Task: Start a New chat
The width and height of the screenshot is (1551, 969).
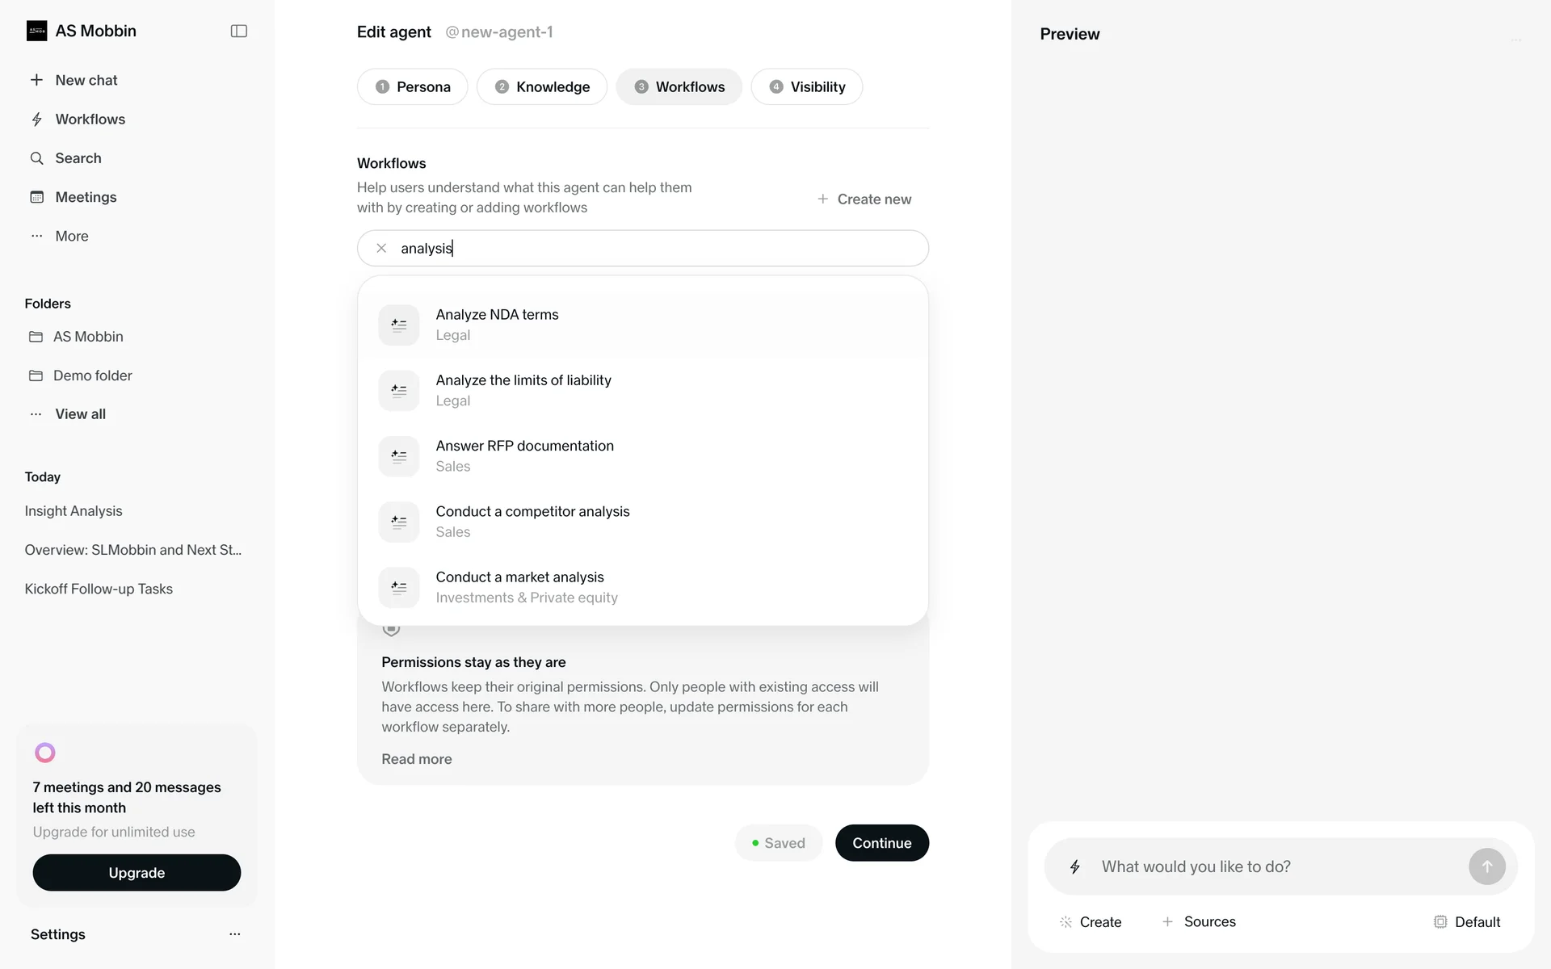Action: pos(86,80)
